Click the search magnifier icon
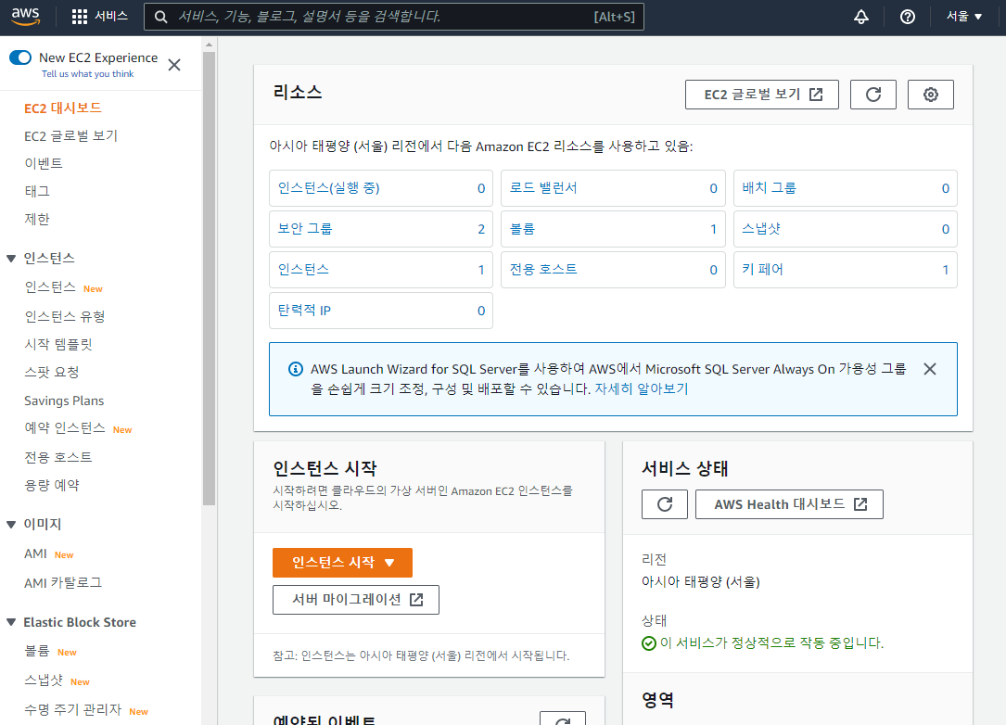Image resolution: width=1006 pixels, height=725 pixels. coord(161,17)
